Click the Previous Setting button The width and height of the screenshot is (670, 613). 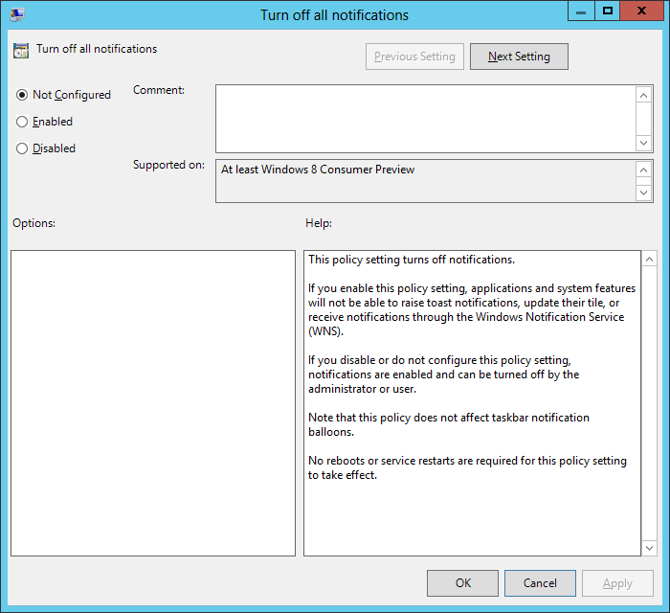point(414,57)
